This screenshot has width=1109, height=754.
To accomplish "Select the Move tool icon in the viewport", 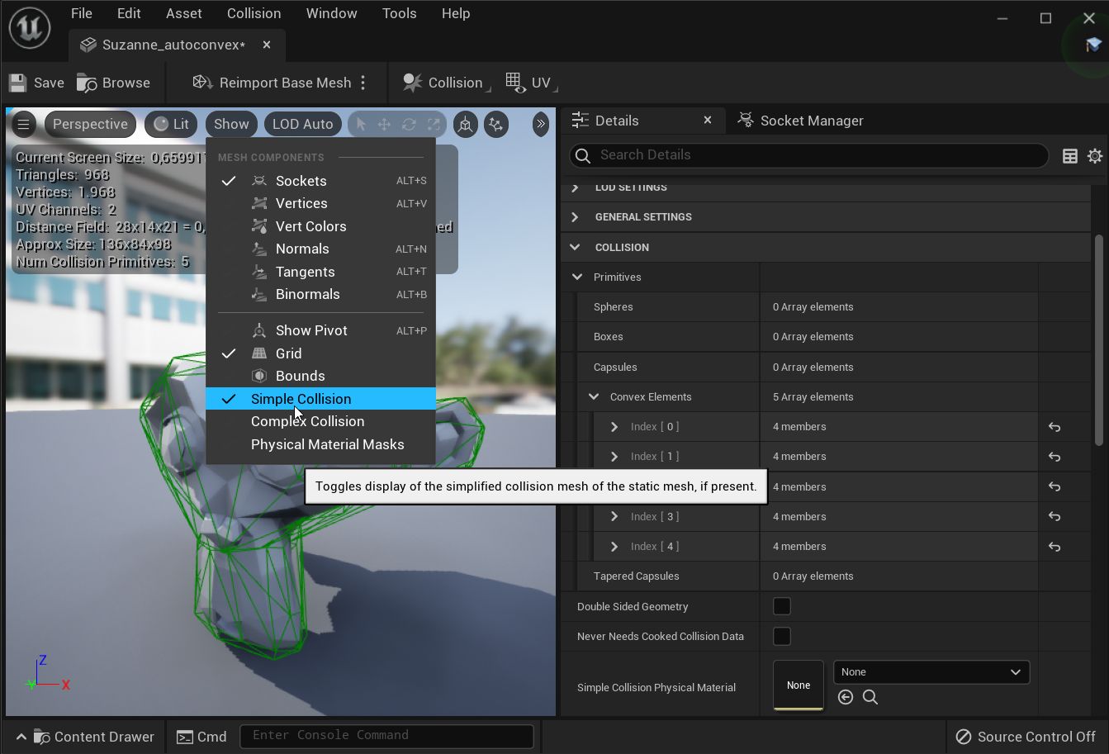I will tap(384, 124).
